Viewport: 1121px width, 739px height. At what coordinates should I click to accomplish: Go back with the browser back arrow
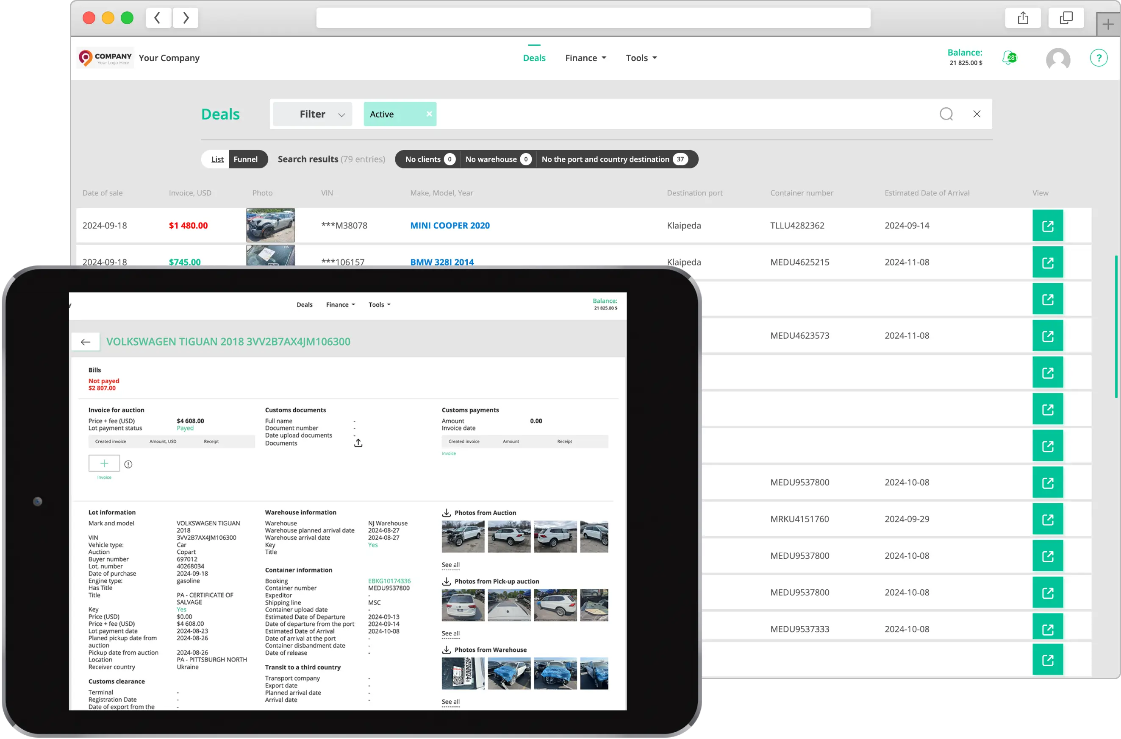tap(158, 18)
